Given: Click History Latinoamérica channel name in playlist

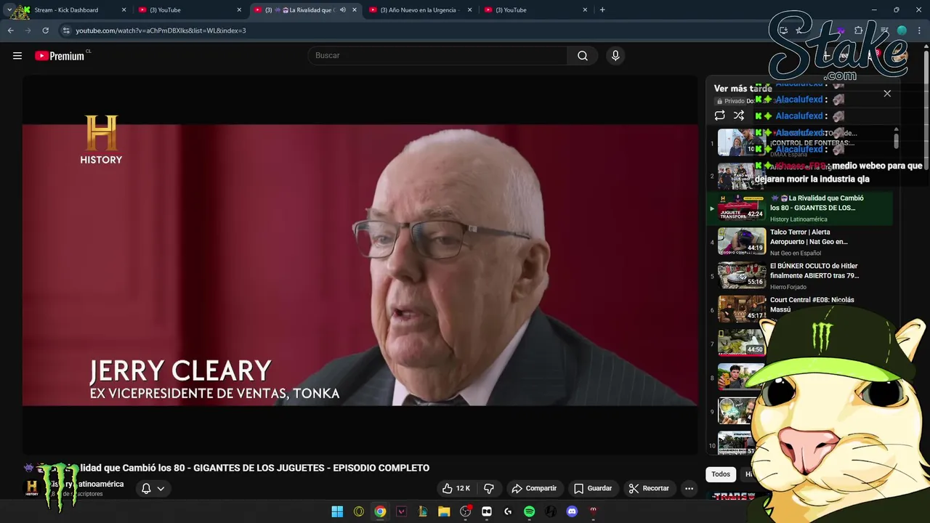Looking at the screenshot, I should coord(798,219).
